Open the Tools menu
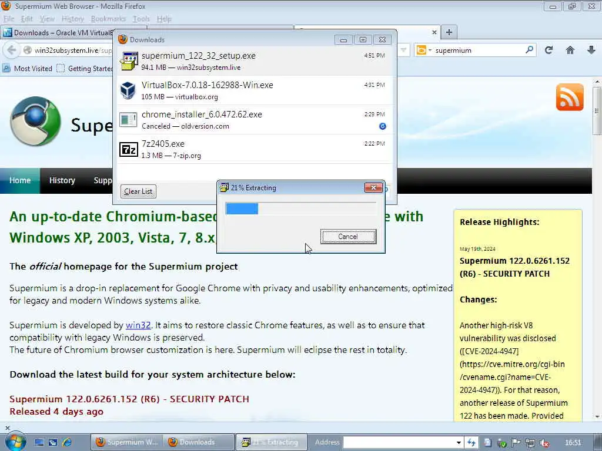602x451 pixels. (141, 19)
